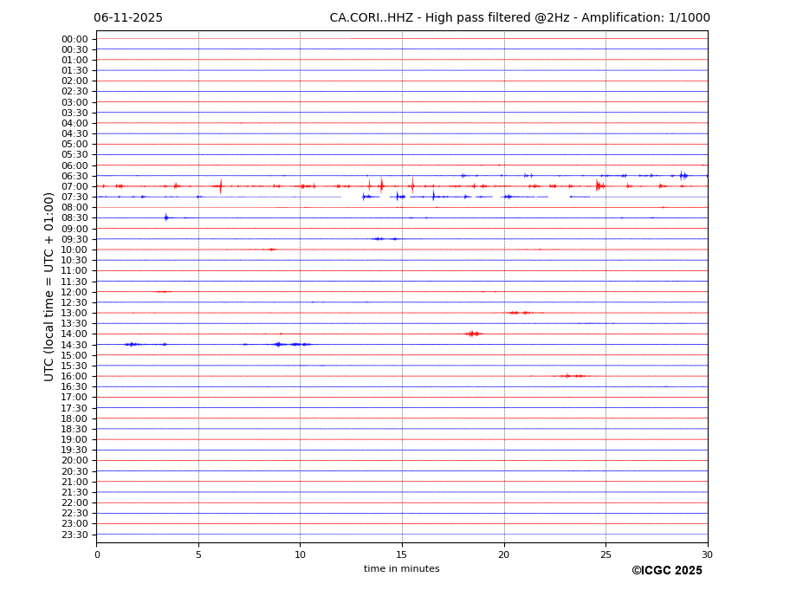Click the ©ICGC 2025 copyright text

click(x=666, y=571)
